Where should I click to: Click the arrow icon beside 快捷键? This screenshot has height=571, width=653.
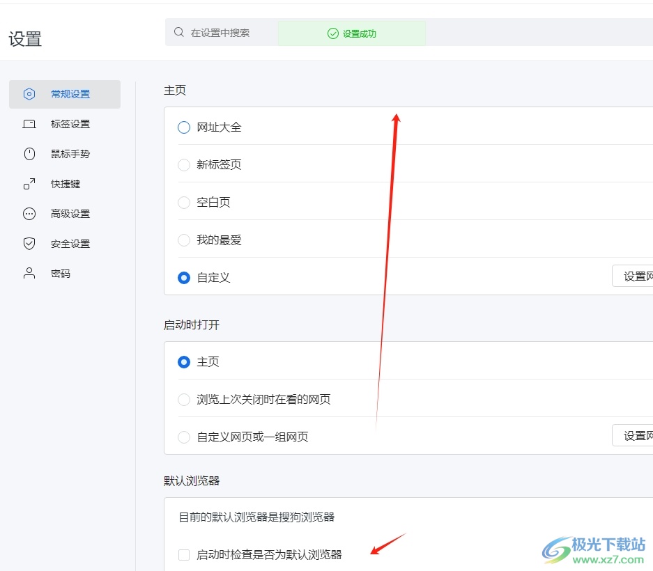coord(29,184)
